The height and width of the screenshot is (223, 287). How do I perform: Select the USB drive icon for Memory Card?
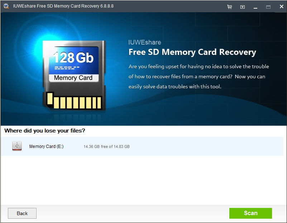coord(17,146)
